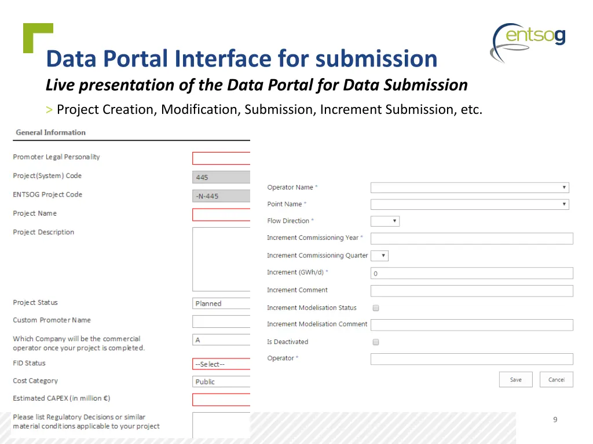Click the 'Project Status' label
This screenshot has width=593, height=444.
click(x=35, y=303)
